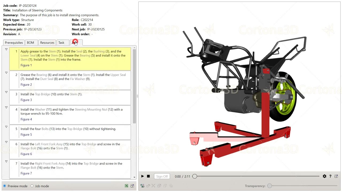Switch to the BOM tab
This screenshot has height=192, width=342.
tap(30, 43)
